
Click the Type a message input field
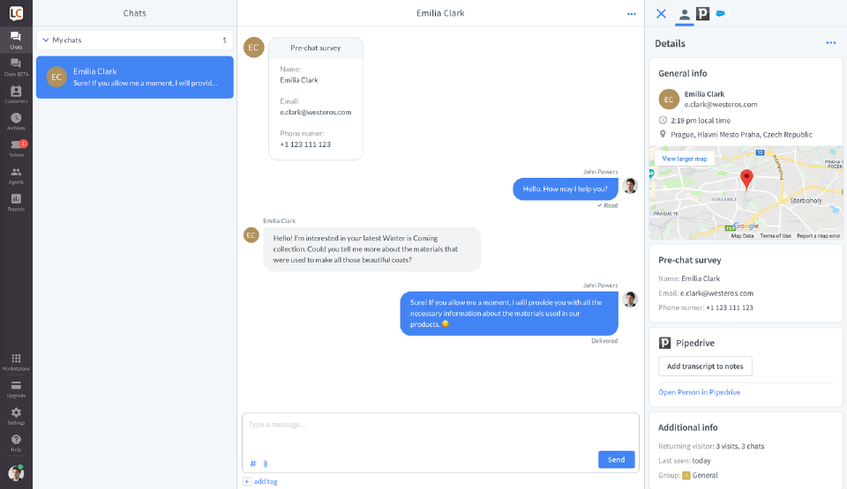439,432
